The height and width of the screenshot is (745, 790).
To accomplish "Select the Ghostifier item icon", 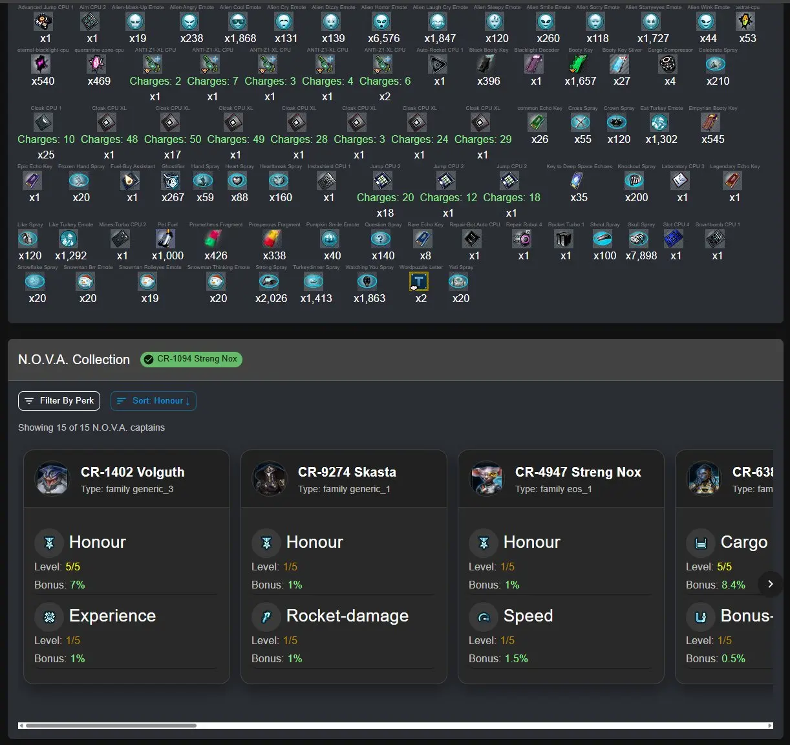I will pyautogui.click(x=171, y=180).
